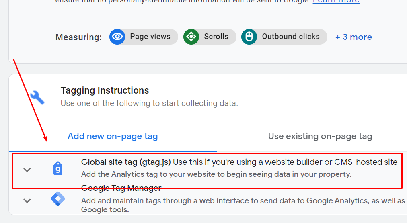Open the '+ 3 more' measurements list

click(x=354, y=37)
